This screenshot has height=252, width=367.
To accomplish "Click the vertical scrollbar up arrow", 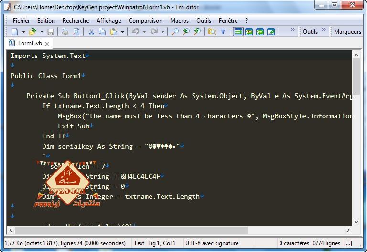I will point(356,55).
